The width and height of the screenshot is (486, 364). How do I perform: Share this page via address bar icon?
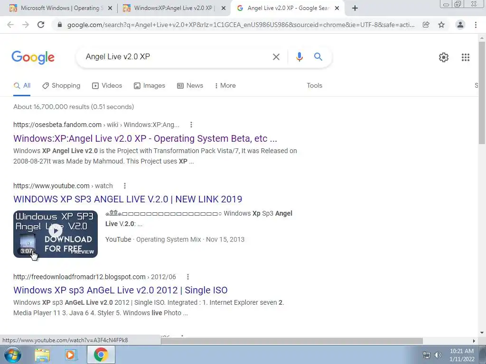click(x=426, y=25)
